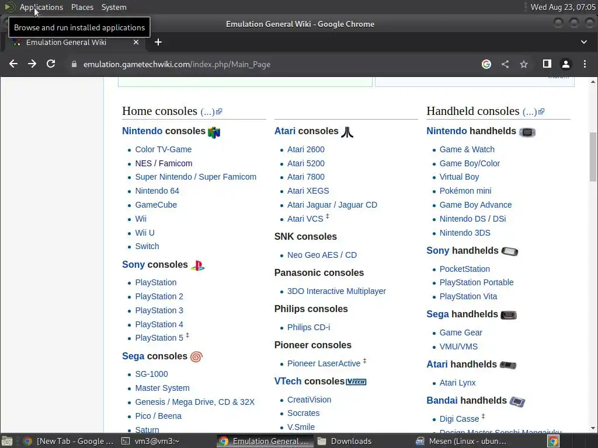Close the Emulation General Wiki tab
This screenshot has height=448, width=598.
pos(136,42)
